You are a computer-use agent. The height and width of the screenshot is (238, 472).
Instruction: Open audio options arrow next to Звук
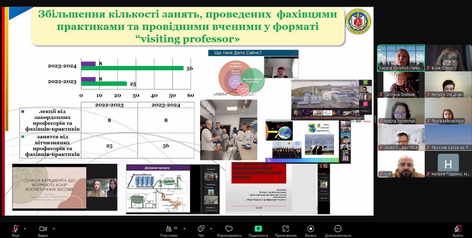25,229
